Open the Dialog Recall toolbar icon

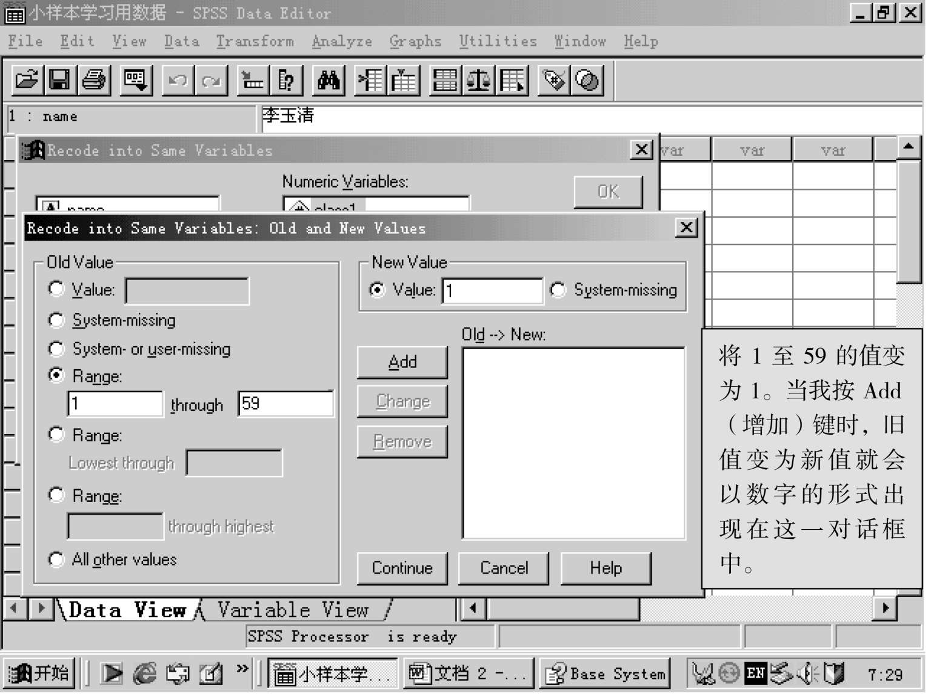[136, 81]
